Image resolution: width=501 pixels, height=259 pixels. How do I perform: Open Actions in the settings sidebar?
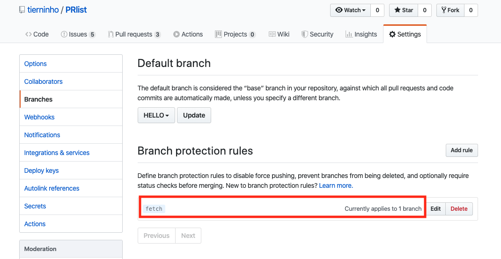pos(71,224)
